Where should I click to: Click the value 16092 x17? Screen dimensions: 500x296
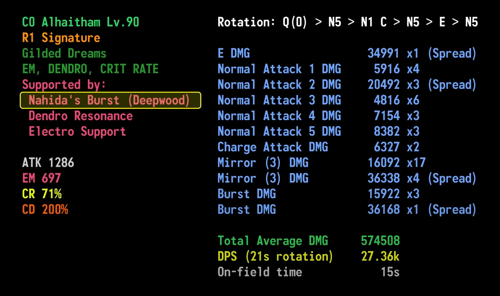click(x=396, y=163)
